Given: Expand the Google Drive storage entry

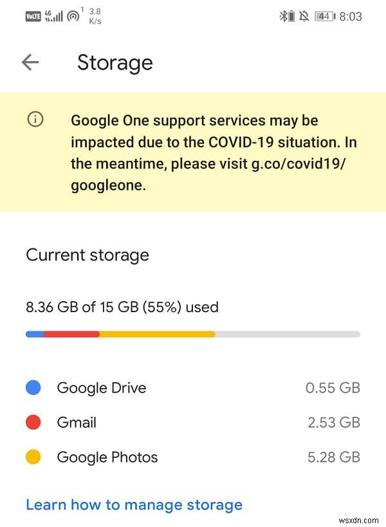Looking at the screenshot, I should click(193, 387).
